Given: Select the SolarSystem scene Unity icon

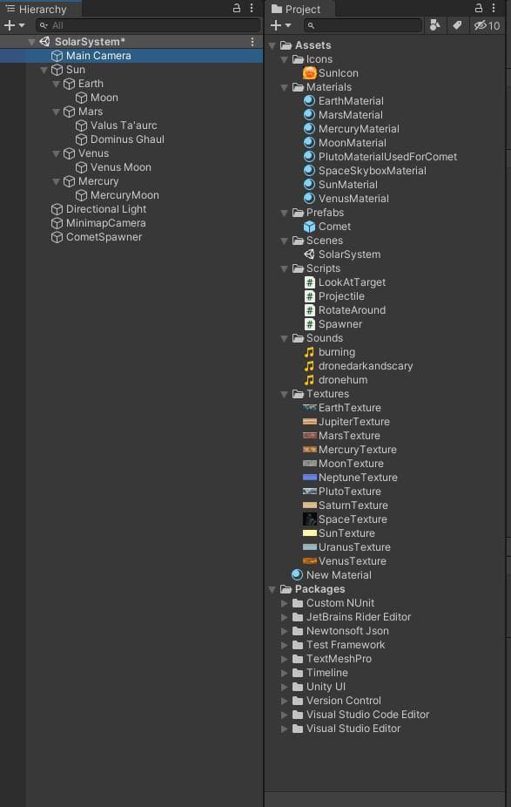Looking at the screenshot, I should pos(310,254).
